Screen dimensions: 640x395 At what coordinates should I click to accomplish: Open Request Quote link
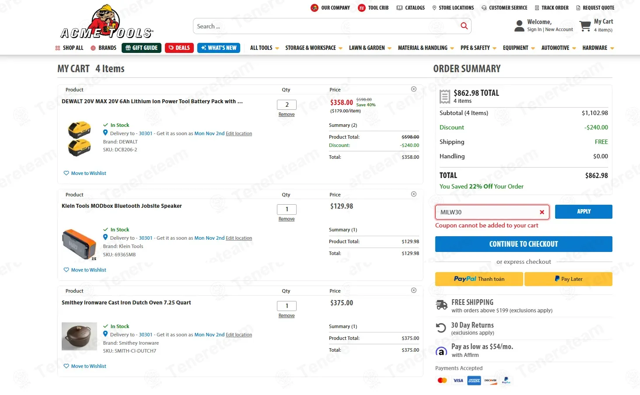click(x=595, y=8)
